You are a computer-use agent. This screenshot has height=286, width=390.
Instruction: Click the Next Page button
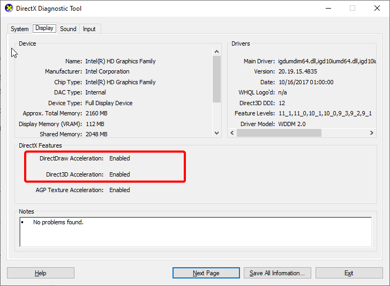pos(206,273)
